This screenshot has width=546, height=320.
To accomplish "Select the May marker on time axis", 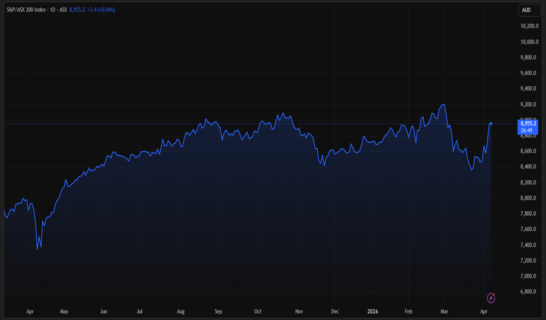I will click(x=64, y=311).
